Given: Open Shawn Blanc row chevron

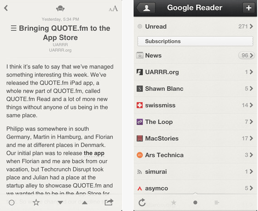Looking at the screenshot, I should click(x=251, y=89).
